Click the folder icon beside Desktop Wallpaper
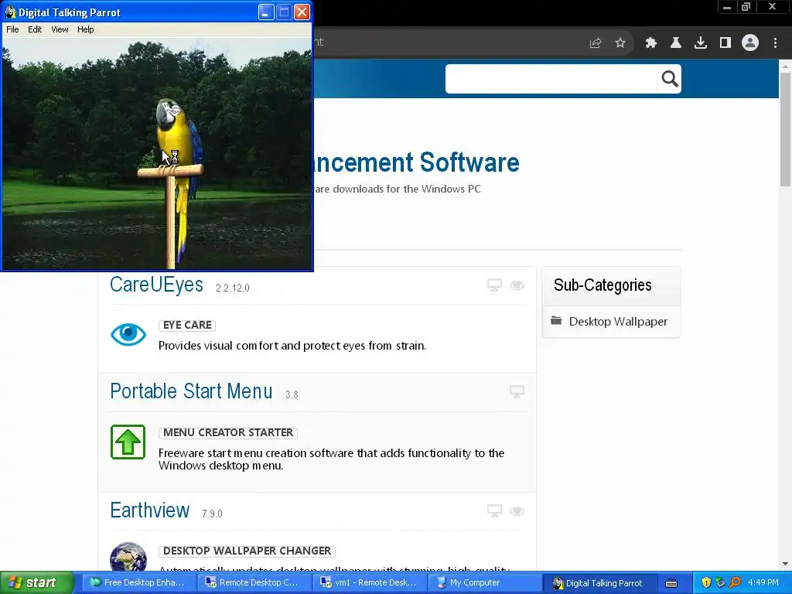The width and height of the screenshot is (792, 594). point(556,320)
